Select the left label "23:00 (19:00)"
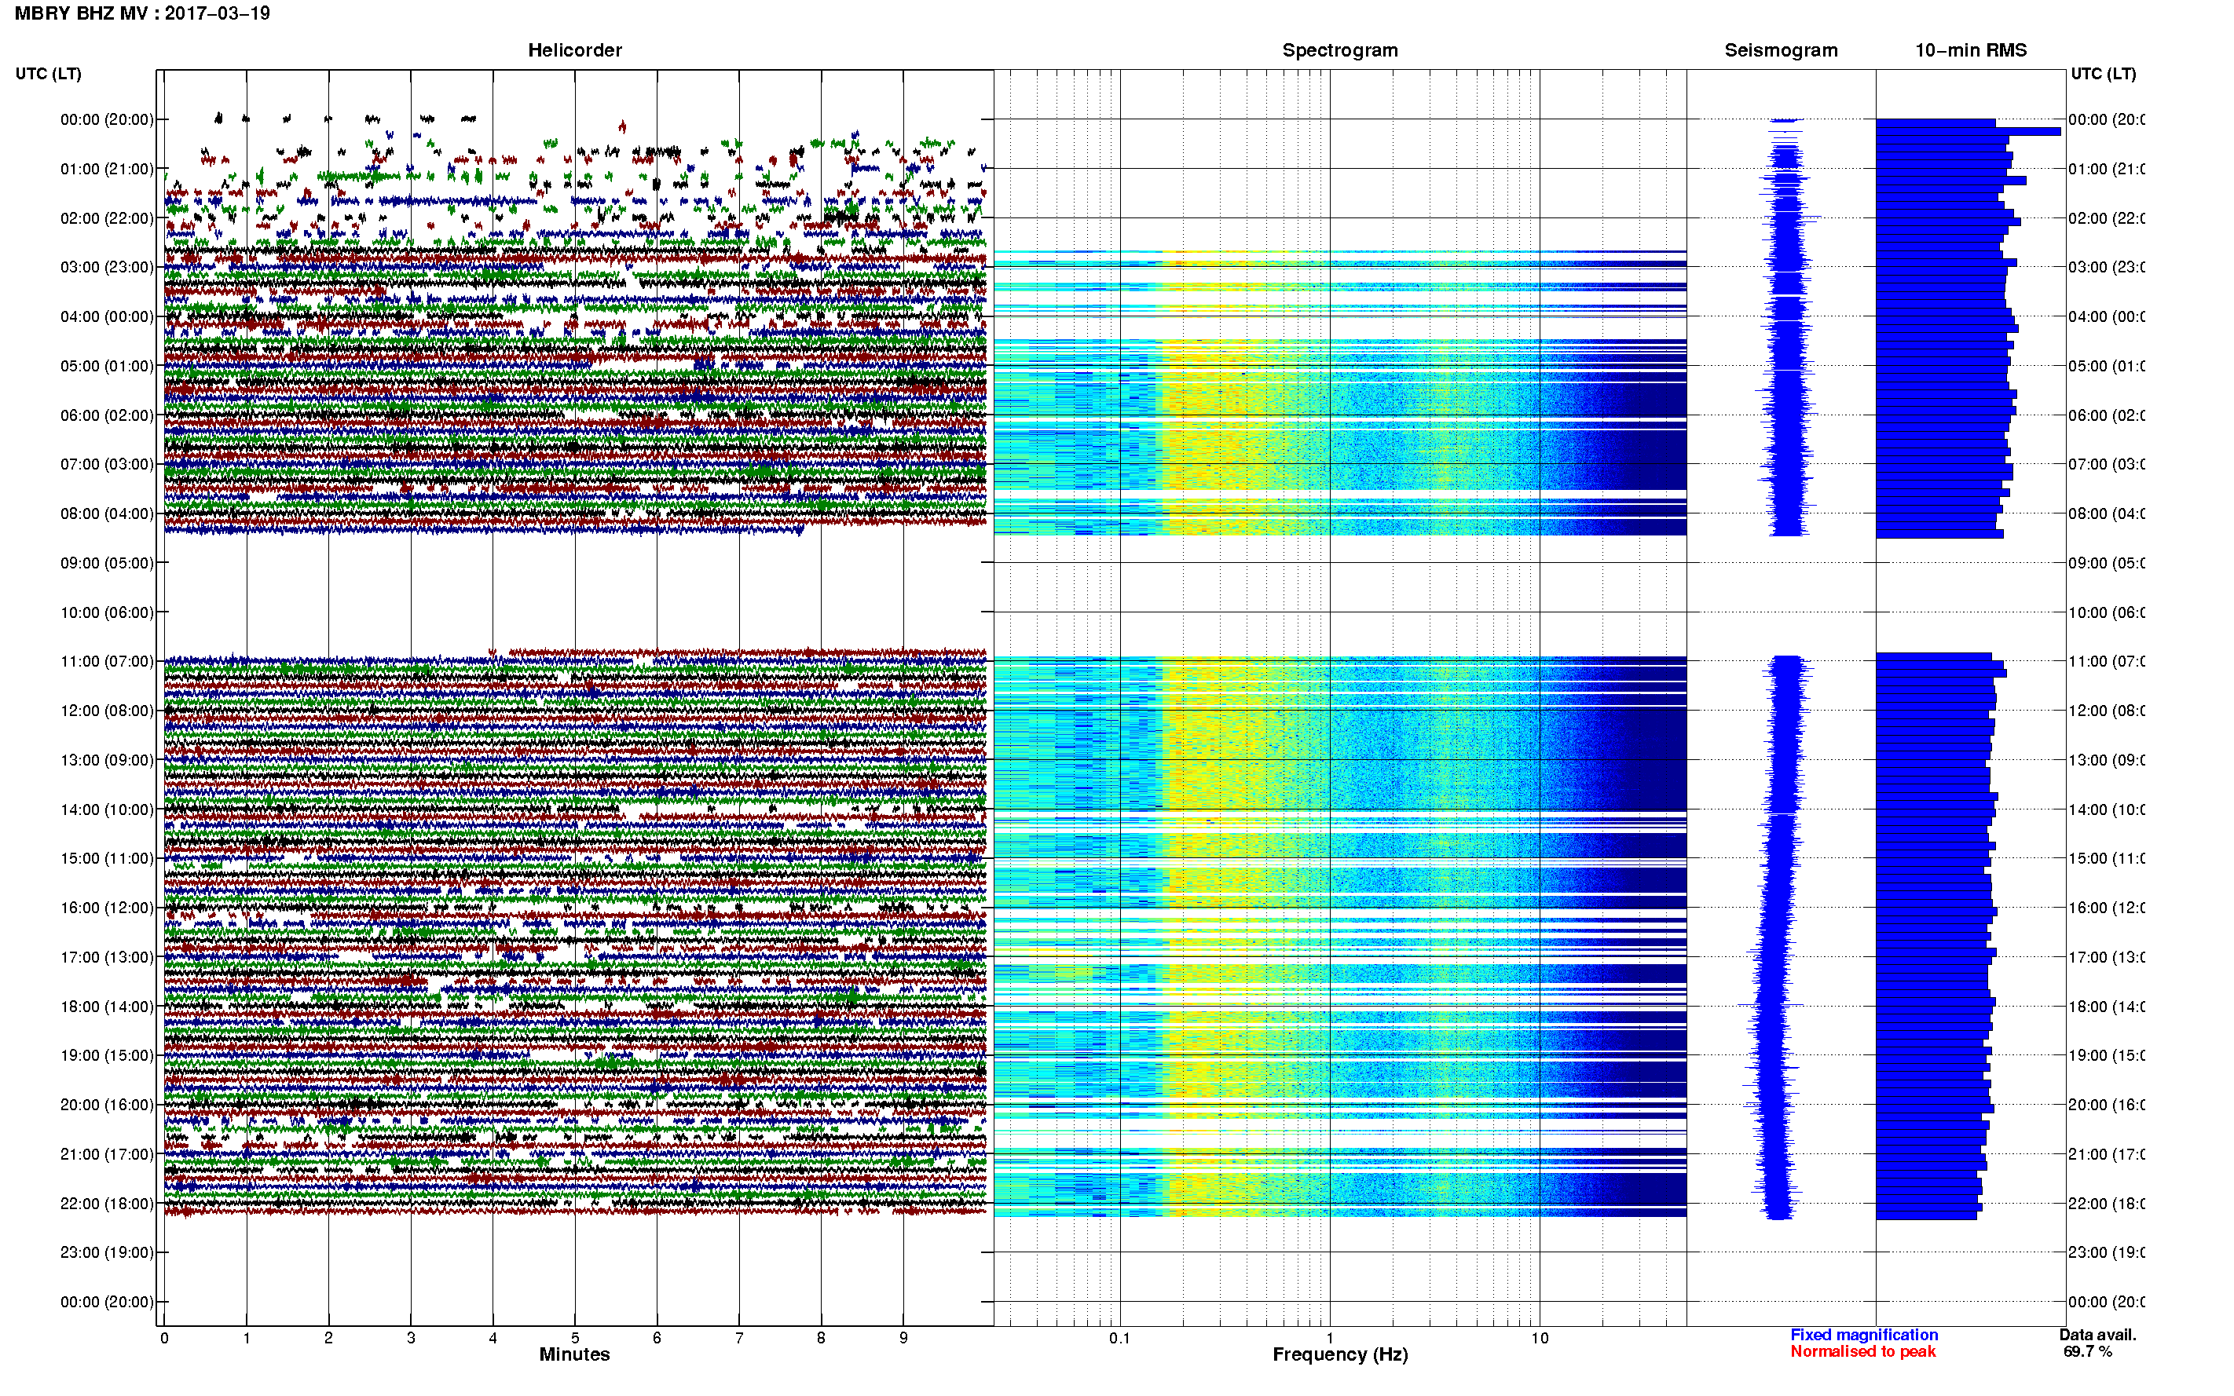The height and width of the screenshot is (1396, 2234). [x=107, y=1253]
